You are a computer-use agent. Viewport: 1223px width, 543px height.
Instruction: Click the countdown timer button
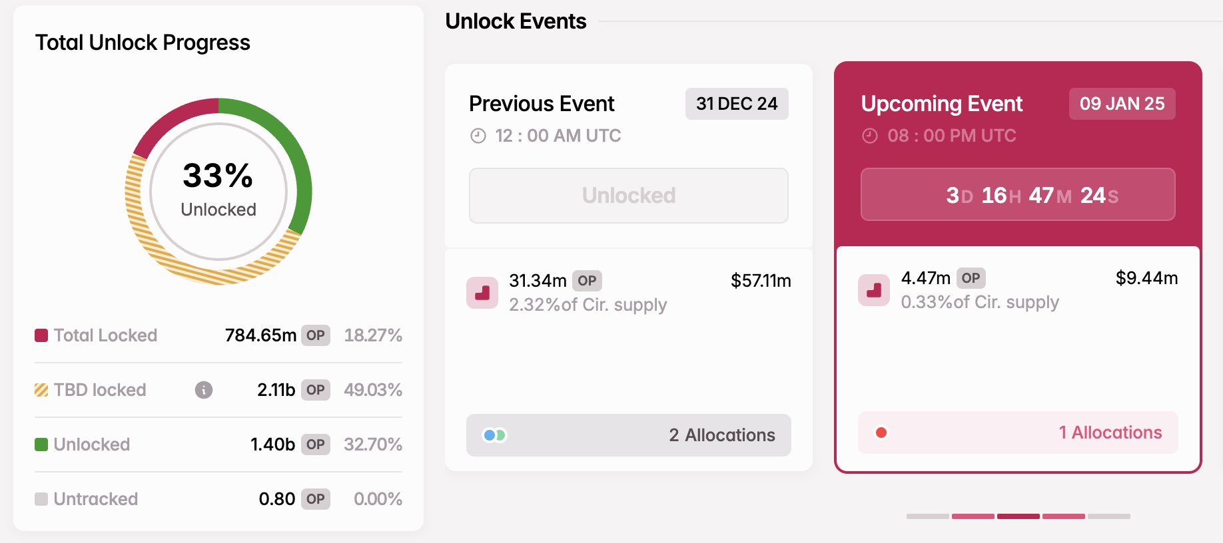(1018, 194)
